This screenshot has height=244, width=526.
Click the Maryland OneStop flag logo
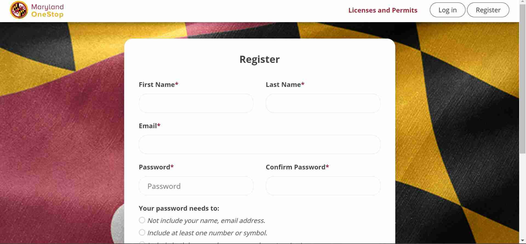(x=19, y=10)
